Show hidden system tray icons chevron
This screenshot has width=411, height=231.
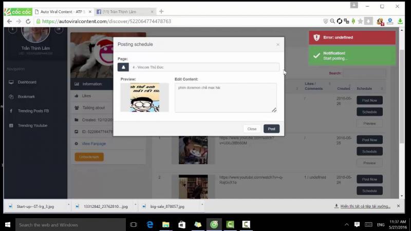[x=346, y=225]
